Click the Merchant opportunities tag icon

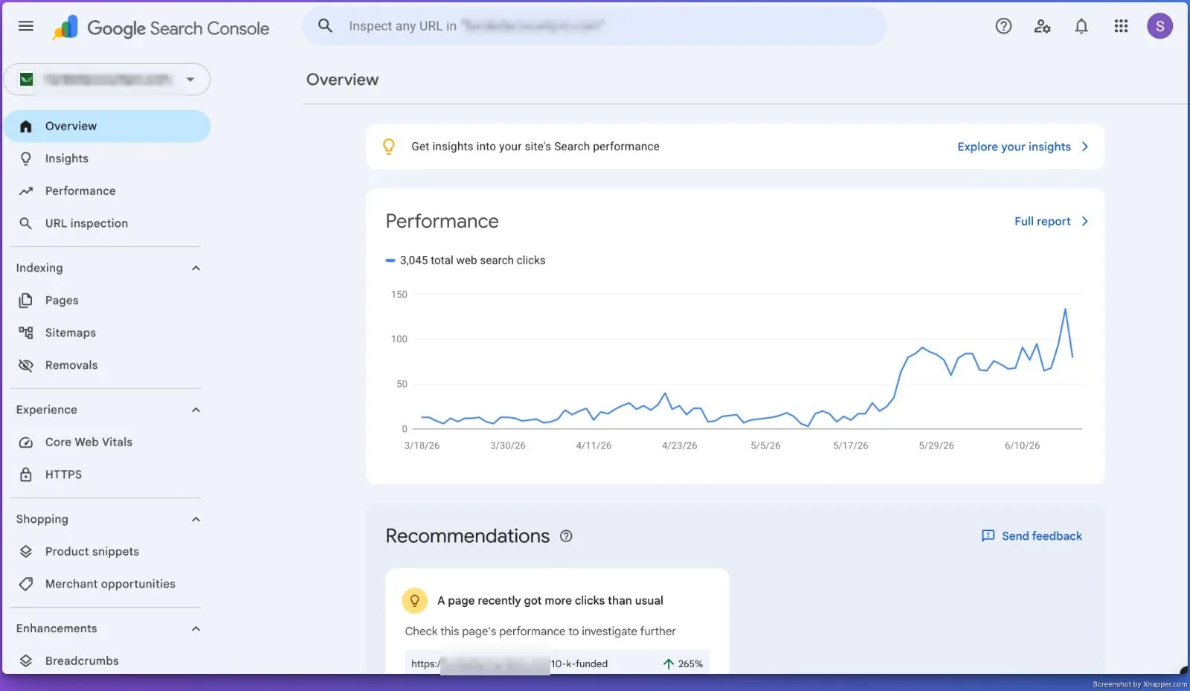(x=26, y=584)
